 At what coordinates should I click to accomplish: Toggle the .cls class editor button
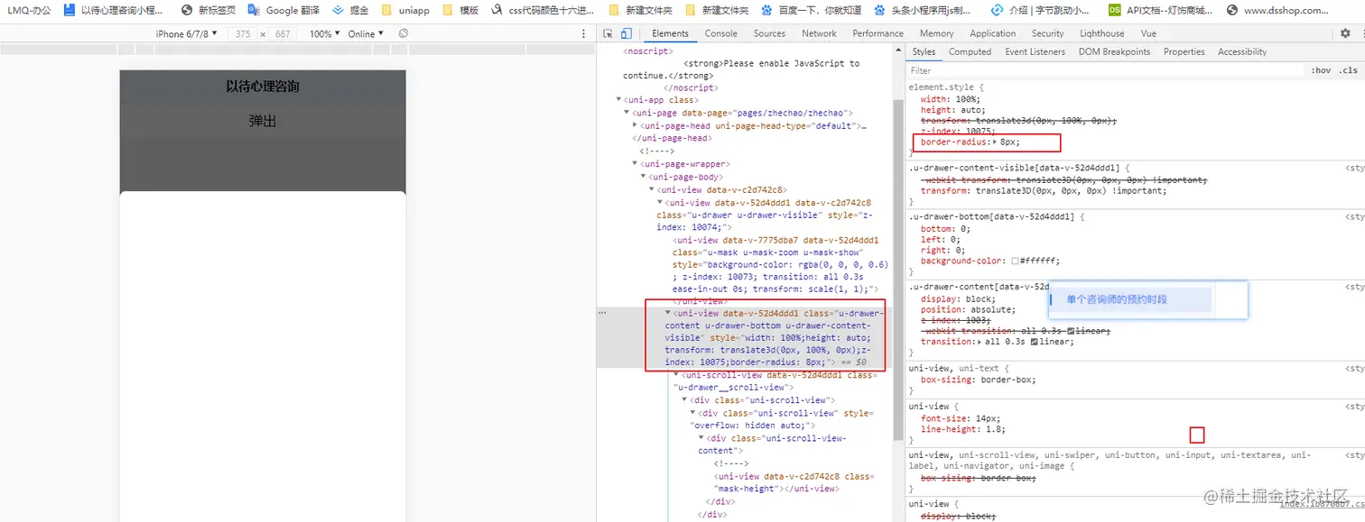coord(1348,70)
